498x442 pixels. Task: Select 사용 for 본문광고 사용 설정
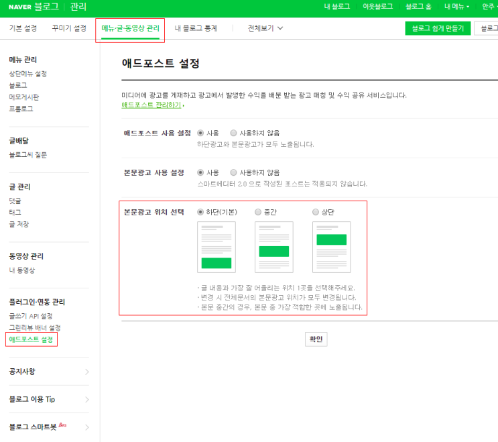[200, 172]
